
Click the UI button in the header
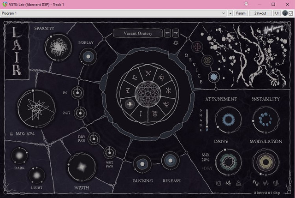(277, 13)
